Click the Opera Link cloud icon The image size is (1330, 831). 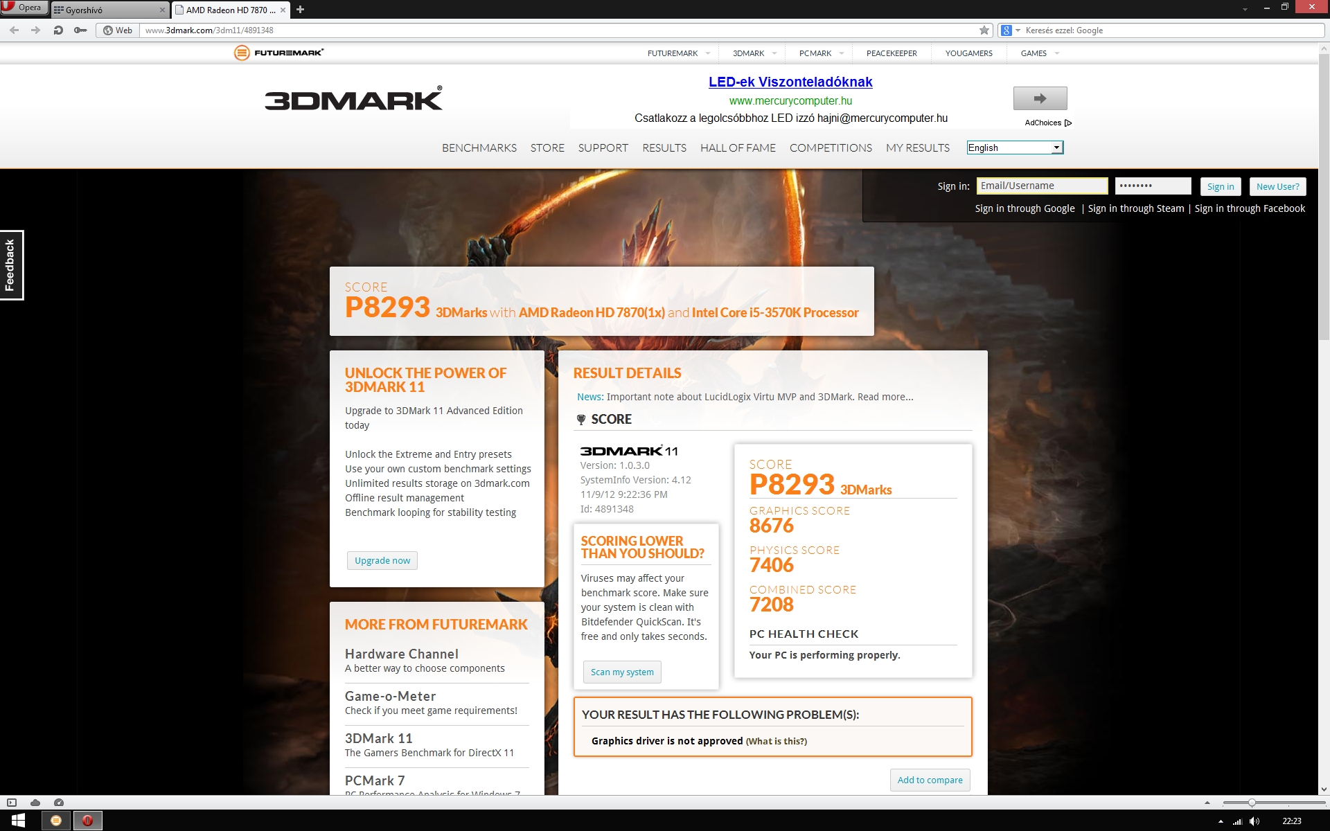35,803
